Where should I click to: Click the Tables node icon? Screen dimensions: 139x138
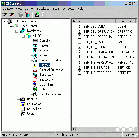coord(35,45)
